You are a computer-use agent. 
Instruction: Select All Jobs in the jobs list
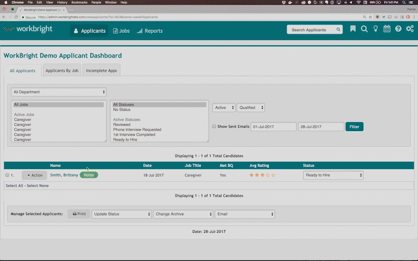click(x=59, y=105)
